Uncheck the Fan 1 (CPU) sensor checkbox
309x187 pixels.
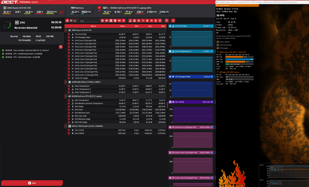click(x=69, y=130)
